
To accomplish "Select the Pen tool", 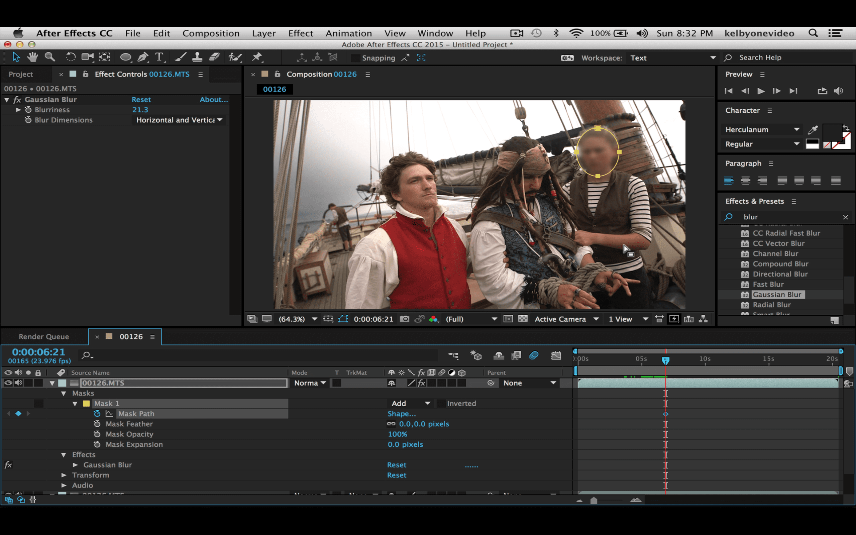I will pyautogui.click(x=143, y=57).
